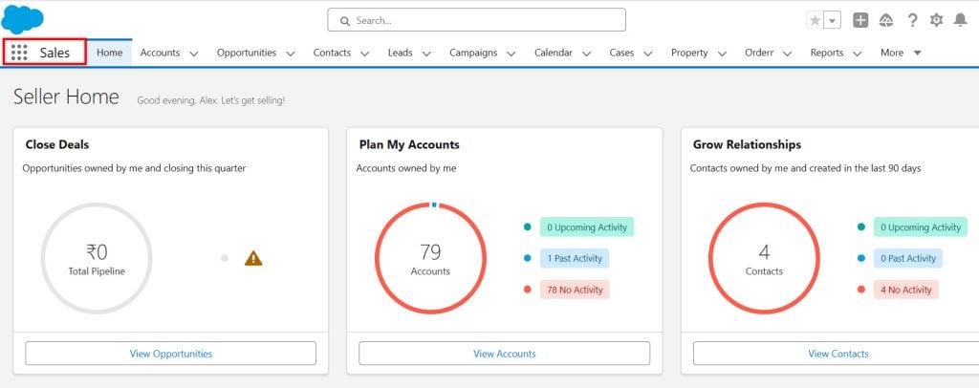Click the 79 Accounts donut chart
The height and width of the screenshot is (388, 979).
pyautogui.click(x=430, y=258)
